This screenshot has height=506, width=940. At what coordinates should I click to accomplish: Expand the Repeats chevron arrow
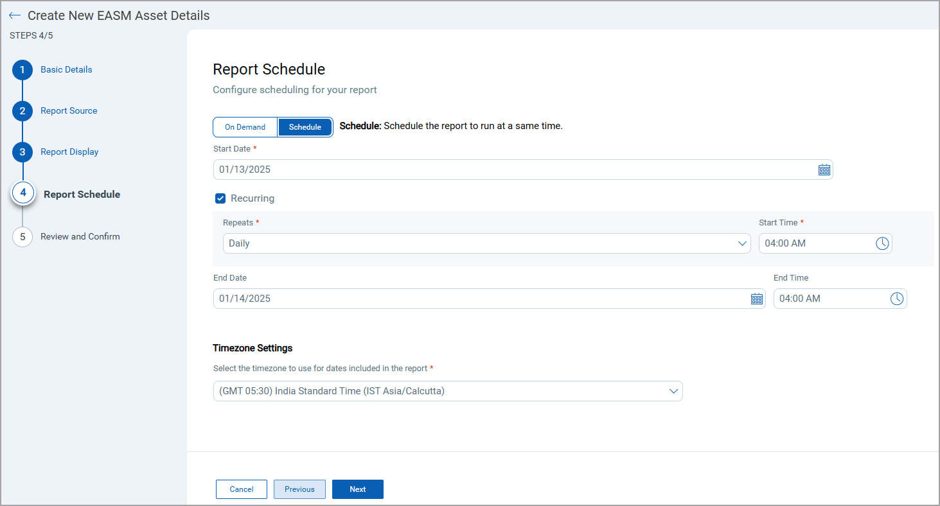[x=742, y=243]
